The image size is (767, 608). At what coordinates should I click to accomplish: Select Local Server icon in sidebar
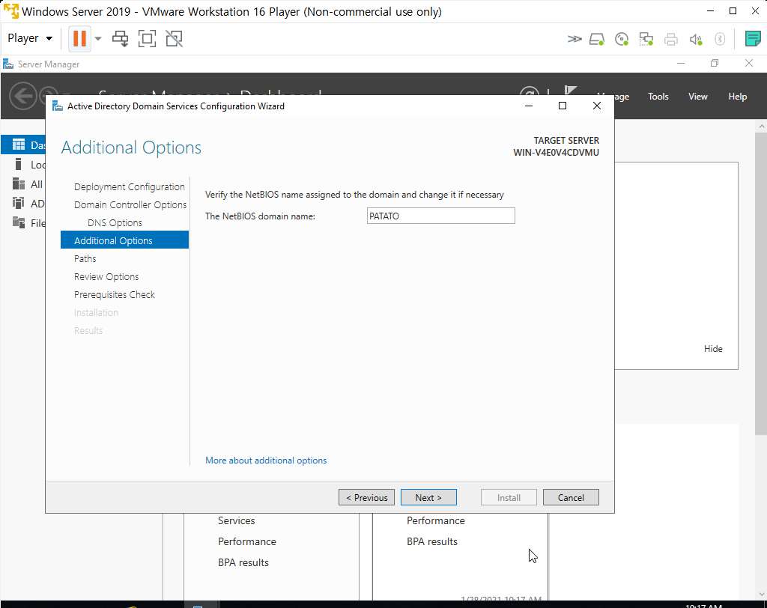click(19, 164)
